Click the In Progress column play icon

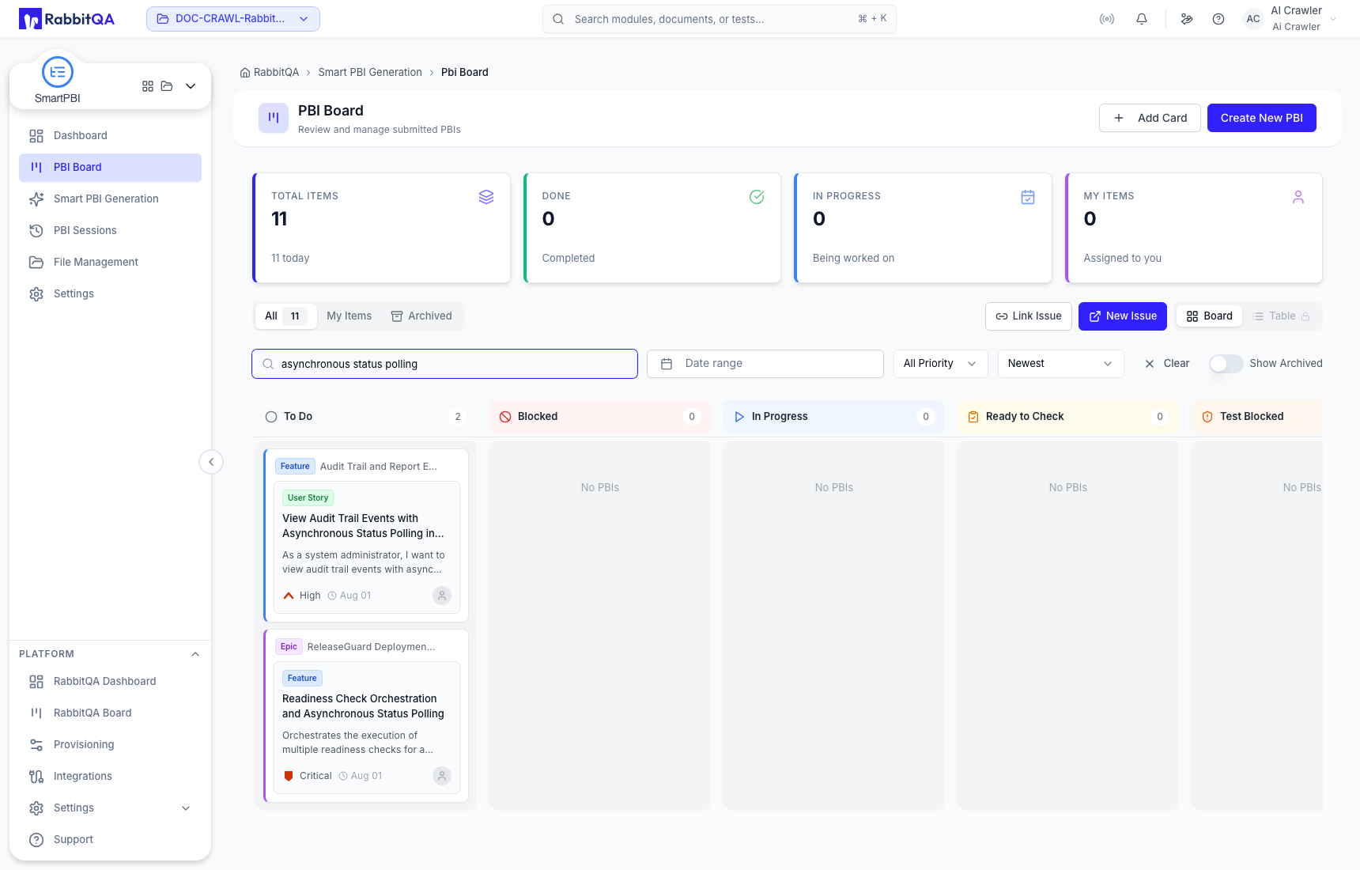(x=739, y=417)
